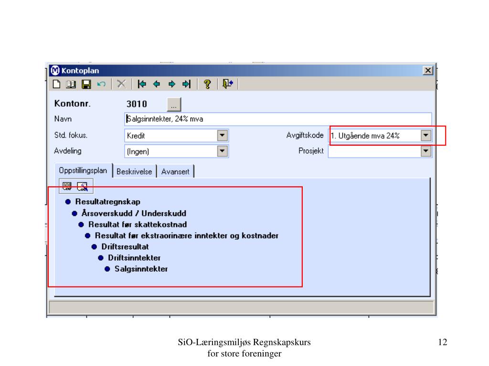Expand the Prosjekt dropdown
Image resolution: width=489 pixels, height=366 pixels.
[425, 152]
